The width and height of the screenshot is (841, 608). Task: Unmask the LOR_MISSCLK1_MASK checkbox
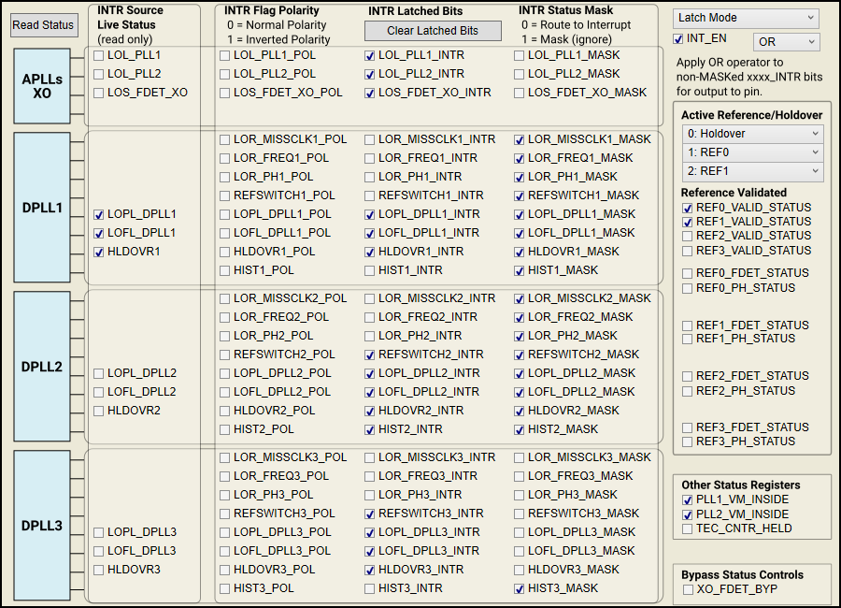[x=520, y=139]
